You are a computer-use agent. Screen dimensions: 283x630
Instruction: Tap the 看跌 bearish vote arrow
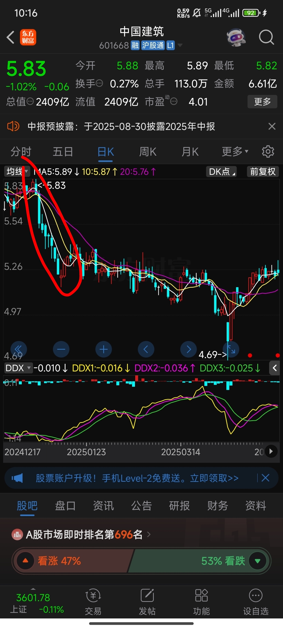[258, 561]
